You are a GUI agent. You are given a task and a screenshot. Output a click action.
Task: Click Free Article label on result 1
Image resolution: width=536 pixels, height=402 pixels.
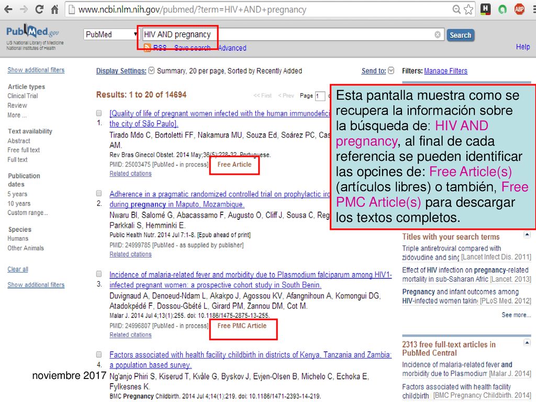pos(234,164)
